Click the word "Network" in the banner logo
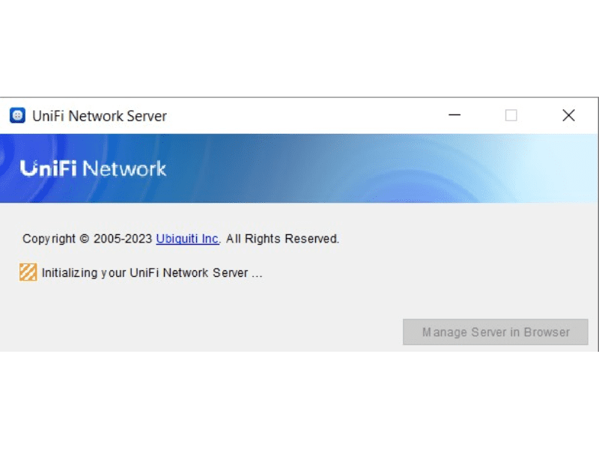Image resolution: width=599 pixels, height=449 pixels. click(124, 168)
